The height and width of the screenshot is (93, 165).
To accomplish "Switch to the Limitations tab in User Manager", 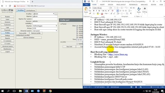I will [x=30, y=11].
